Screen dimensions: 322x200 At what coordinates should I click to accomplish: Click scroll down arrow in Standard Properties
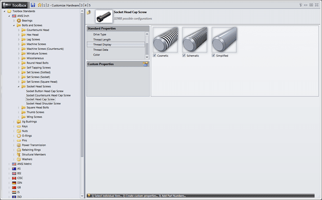(x=147, y=57)
